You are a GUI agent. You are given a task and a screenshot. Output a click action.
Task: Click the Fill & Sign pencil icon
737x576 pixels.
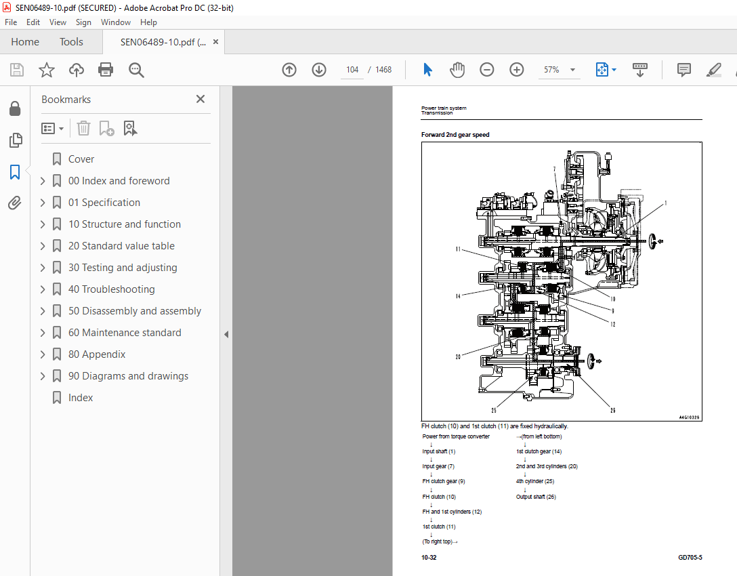tap(713, 70)
